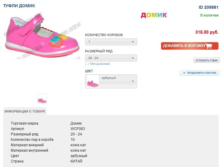The width and height of the screenshot is (221, 167).
Task: Click the bracket icon before Таблица размеров
Action: [87, 64]
